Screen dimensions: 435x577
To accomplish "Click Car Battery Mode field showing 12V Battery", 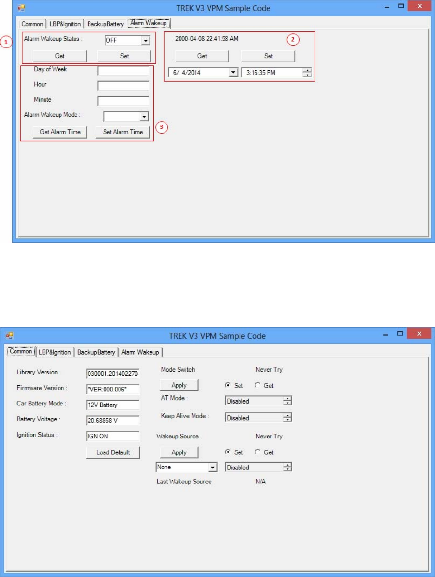I will 113,405.
